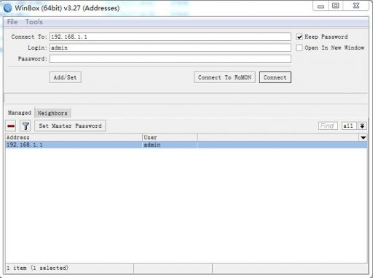Minimize the WinBox window
The width and height of the screenshot is (373, 278).
pyautogui.click(x=321, y=6)
